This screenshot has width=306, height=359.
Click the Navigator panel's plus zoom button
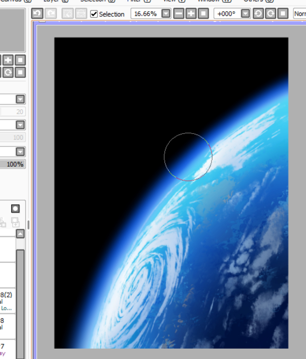pyautogui.click(x=8, y=60)
